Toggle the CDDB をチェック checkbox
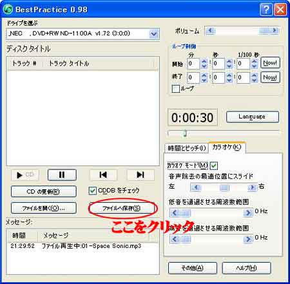Screen dimensions: 290x284 coord(92,191)
